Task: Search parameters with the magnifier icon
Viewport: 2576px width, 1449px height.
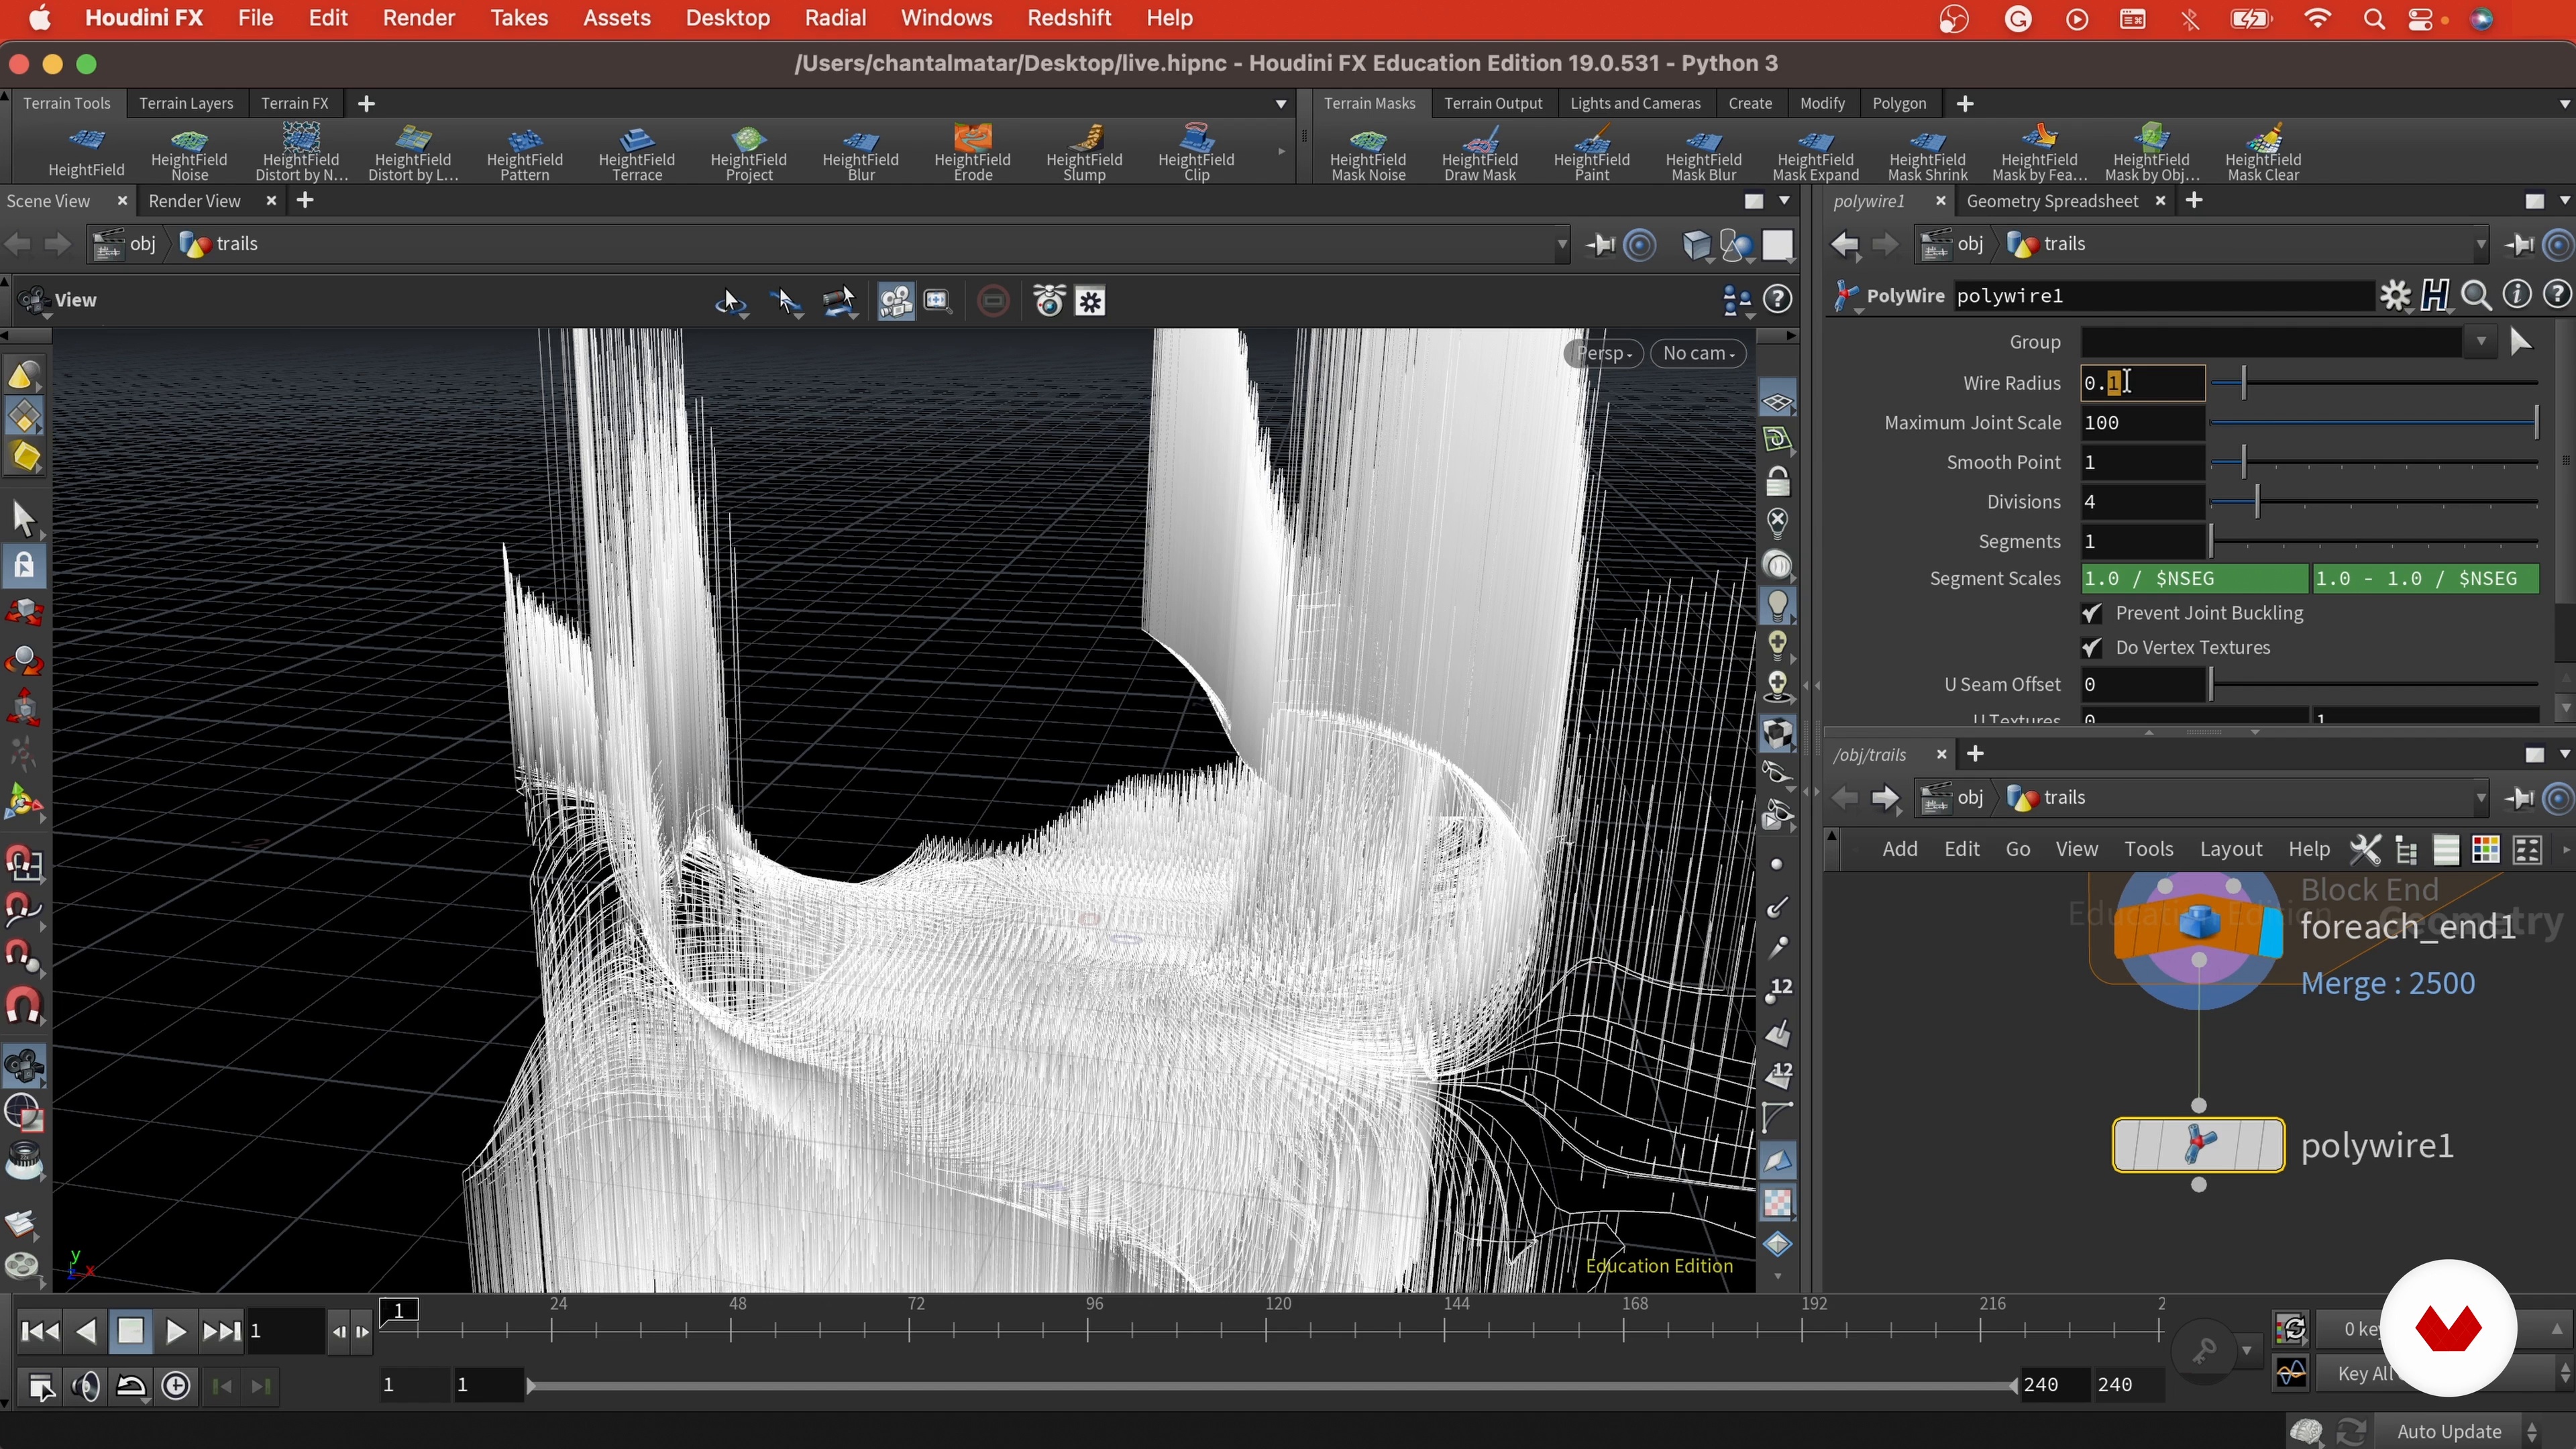Action: 2476,296
